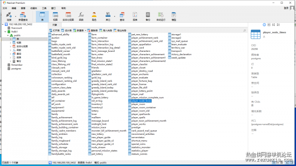Select the configuration table

click(x=58, y=84)
